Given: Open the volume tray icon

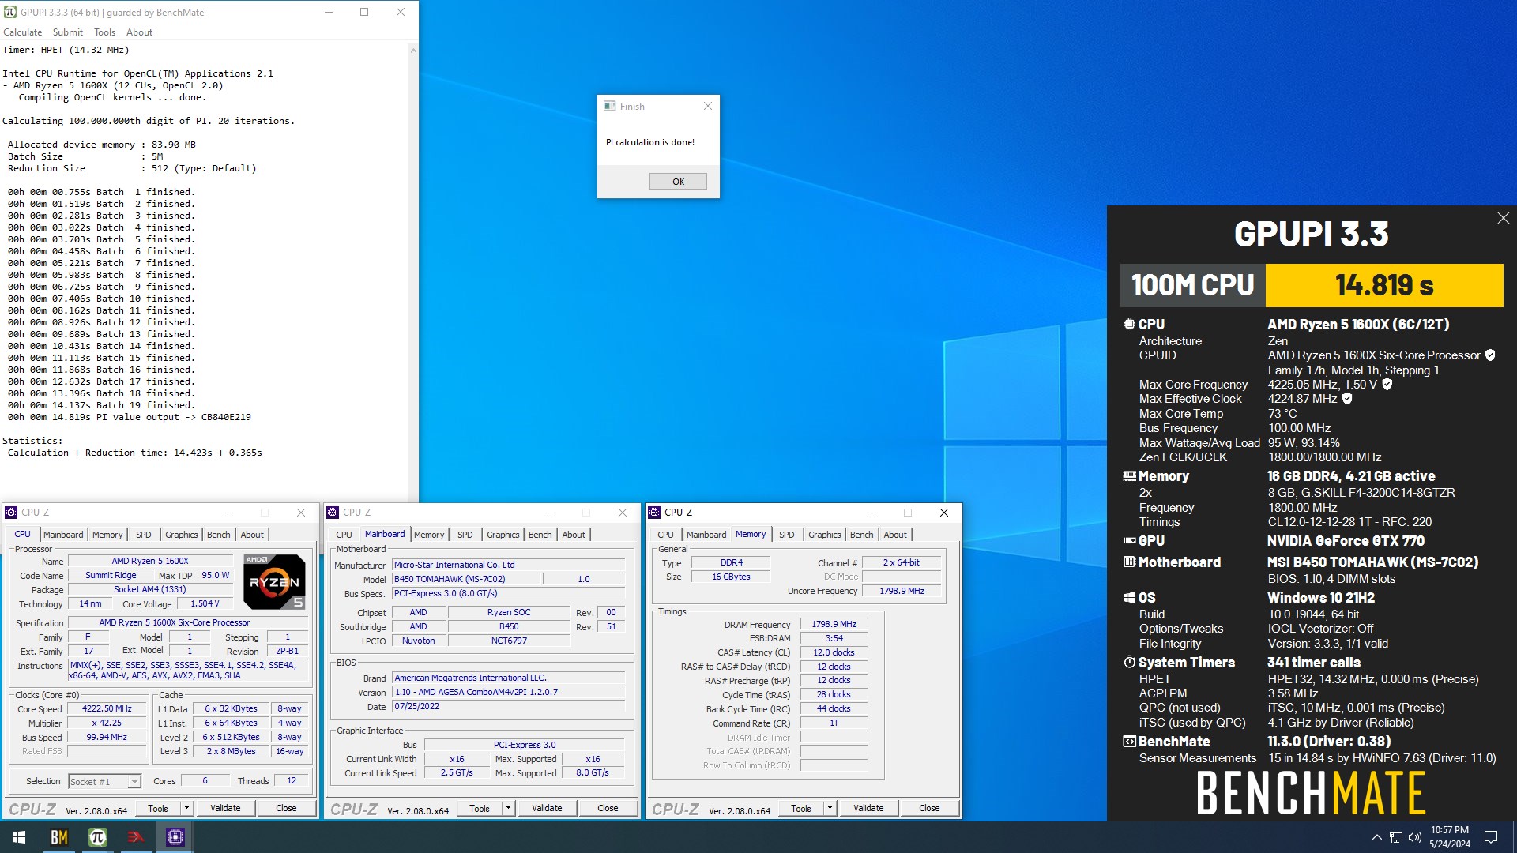Looking at the screenshot, I should click(x=1414, y=837).
